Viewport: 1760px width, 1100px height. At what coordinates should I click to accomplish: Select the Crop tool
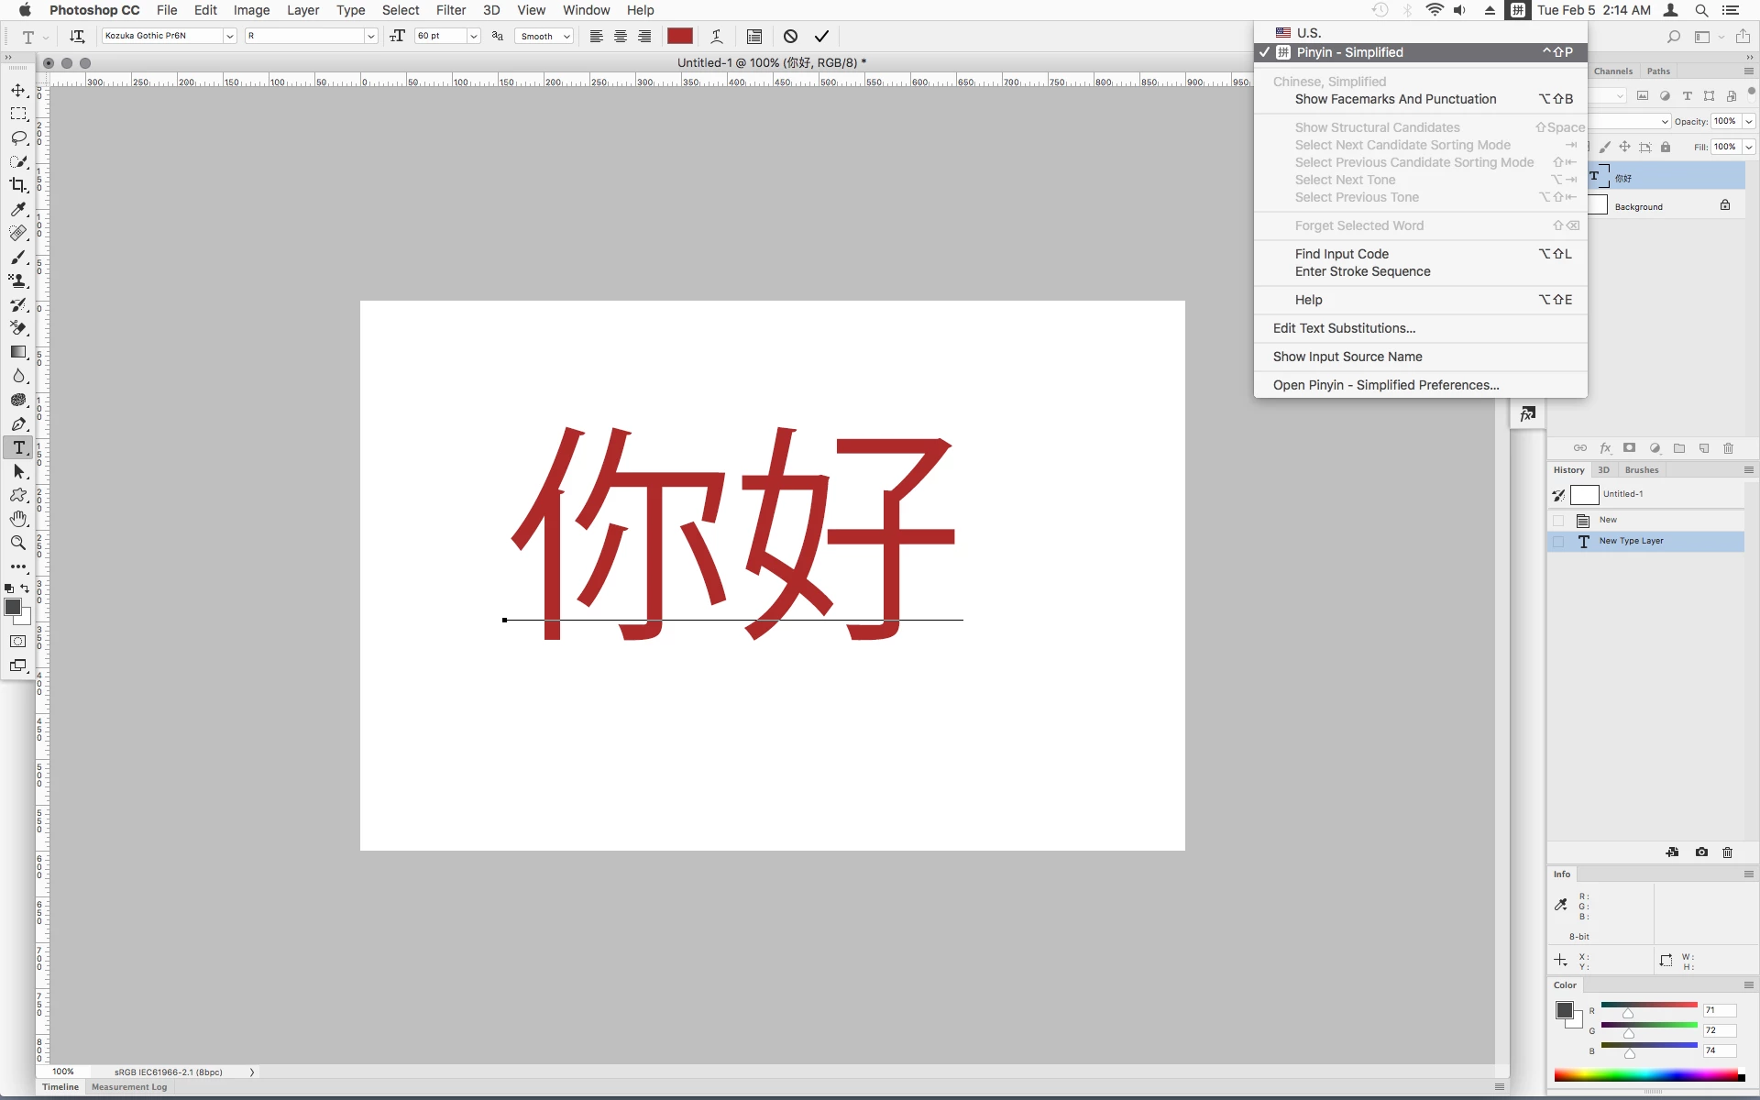[18, 185]
